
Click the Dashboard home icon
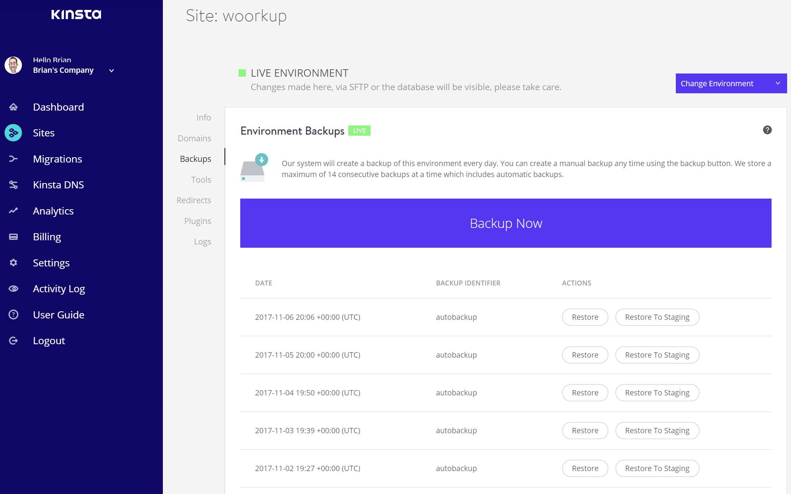click(x=13, y=107)
